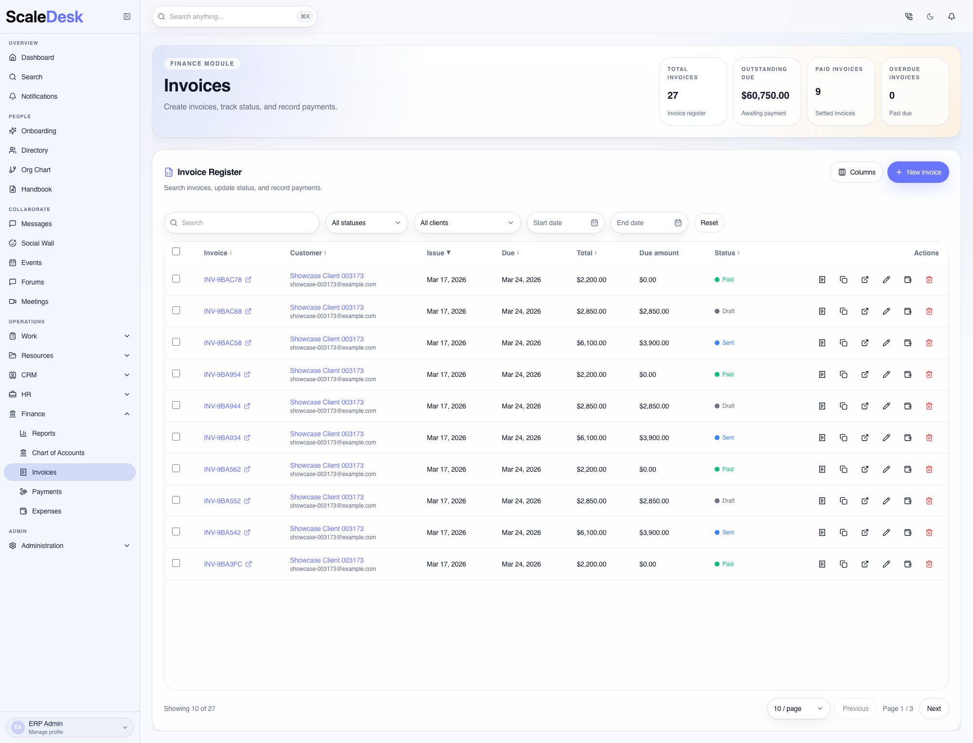Expand the HR sidebar section
Image resolution: width=973 pixels, height=743 pixels.
click(70, 394)
